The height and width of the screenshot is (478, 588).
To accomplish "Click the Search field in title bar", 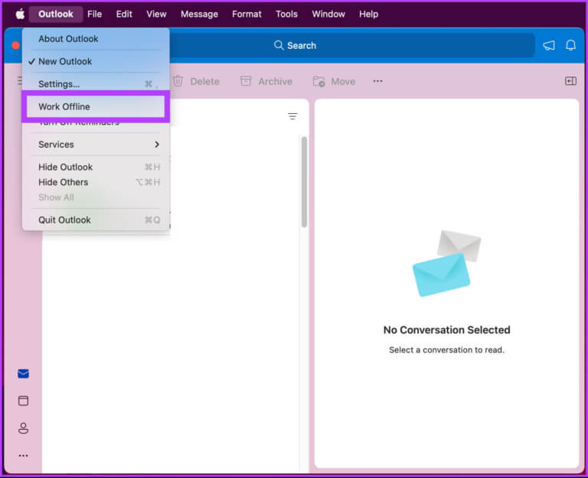I will pos(295,46).
